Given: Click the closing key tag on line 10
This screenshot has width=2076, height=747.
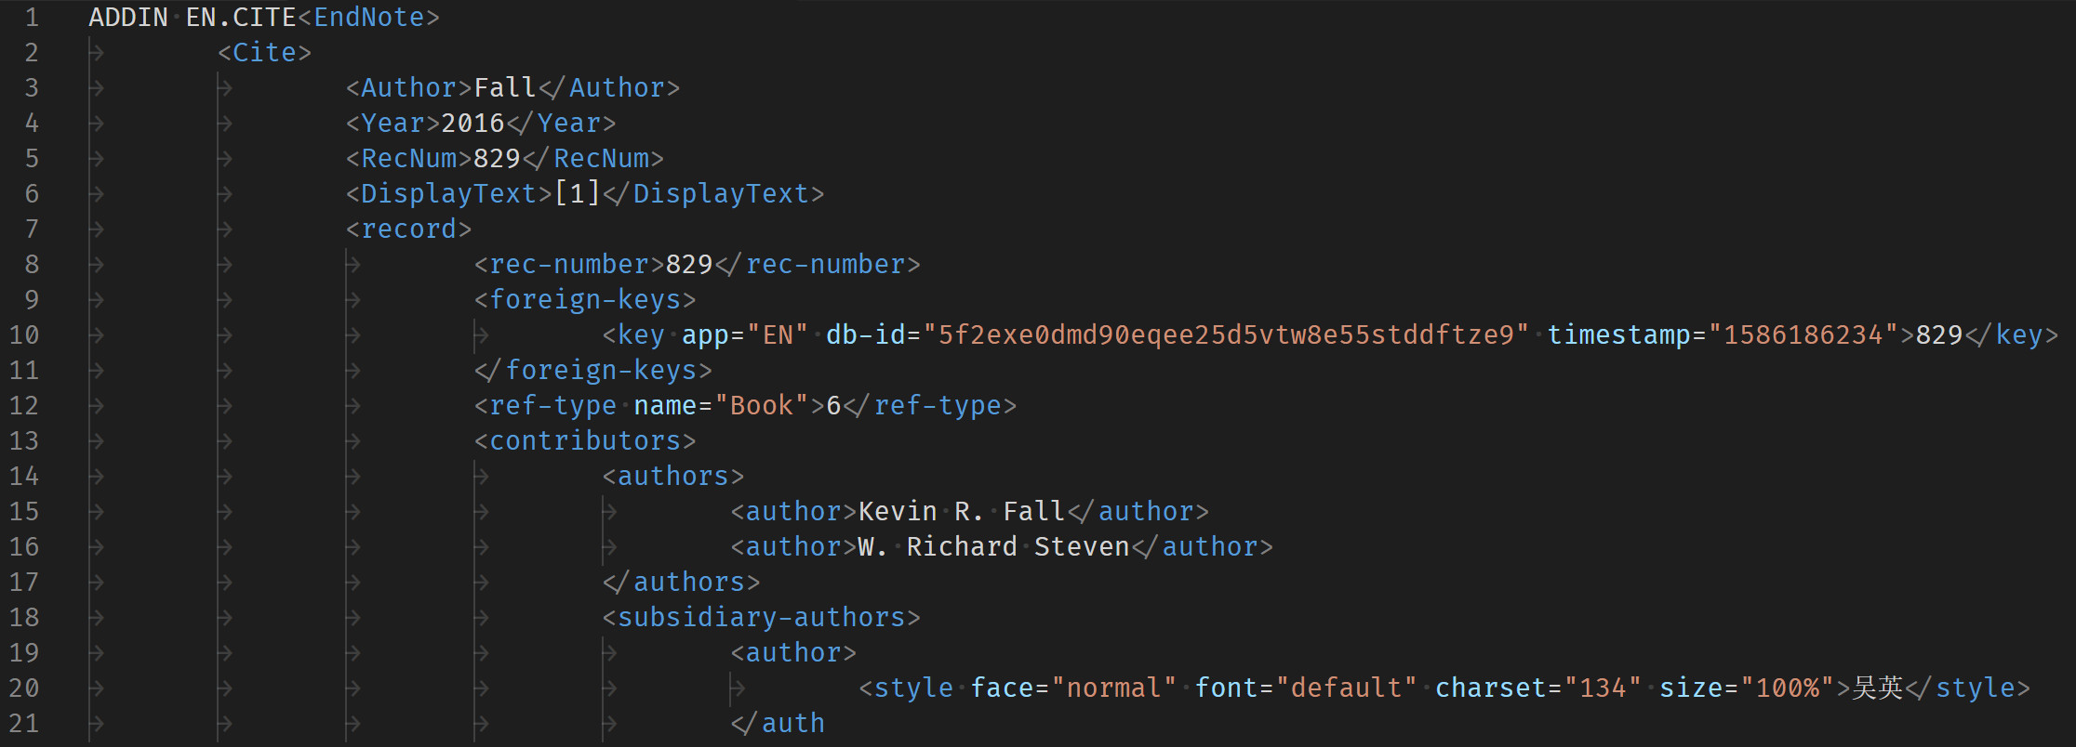Looking at the screenshot, I should click(2011, 334).
